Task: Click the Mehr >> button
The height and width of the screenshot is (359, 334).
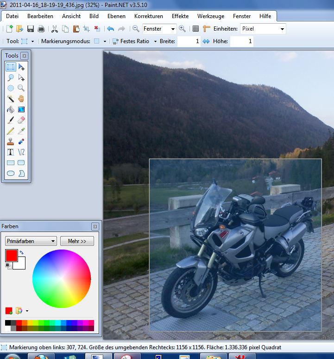Action: [x=77, y=241]
